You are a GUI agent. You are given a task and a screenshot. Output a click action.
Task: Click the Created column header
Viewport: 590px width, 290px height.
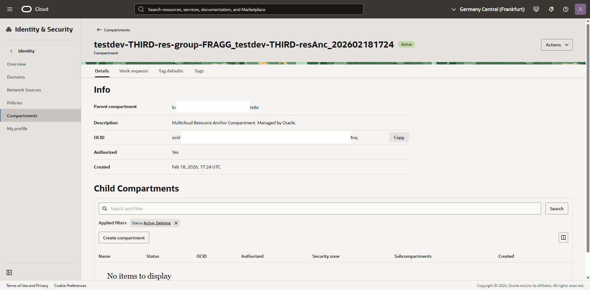506,256
